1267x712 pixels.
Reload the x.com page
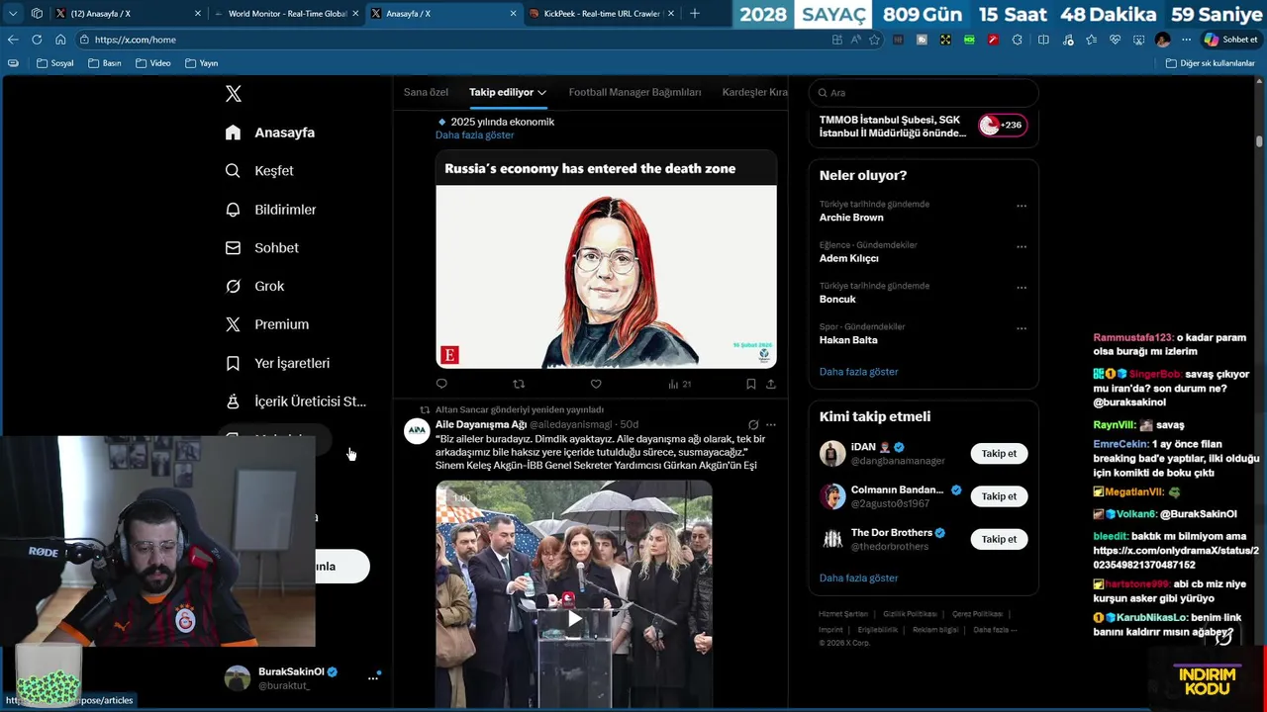point(37,40)
